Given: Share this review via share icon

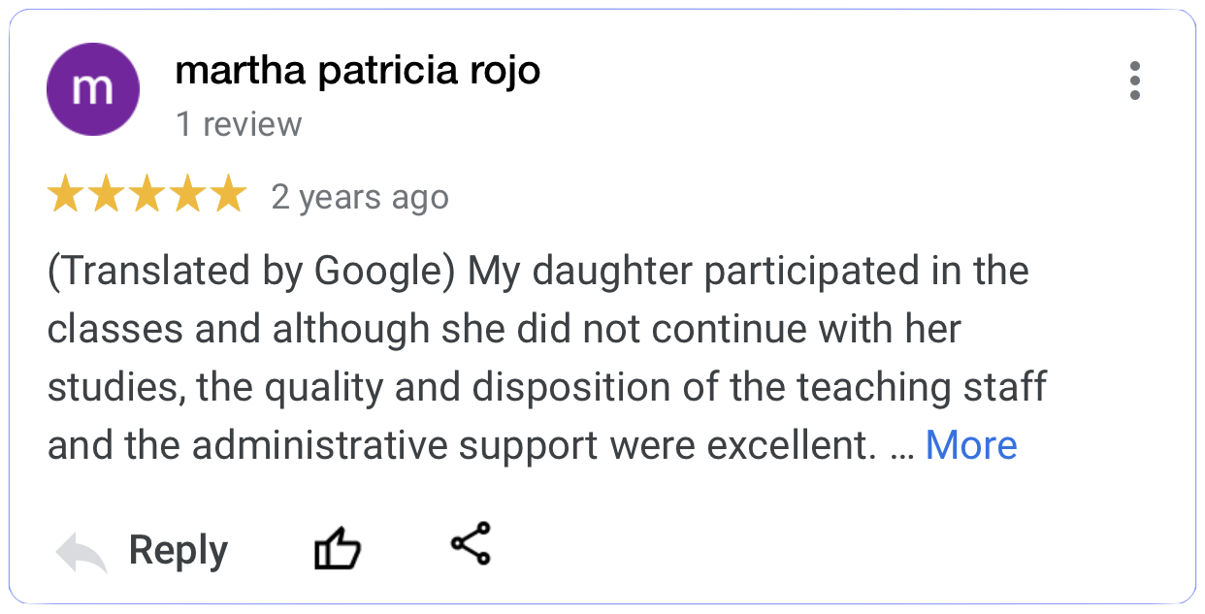Looking at the screenshot, I should [x=472, y=543].
